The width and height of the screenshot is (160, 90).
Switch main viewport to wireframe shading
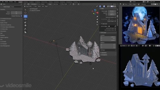click(x=110, y=6)
